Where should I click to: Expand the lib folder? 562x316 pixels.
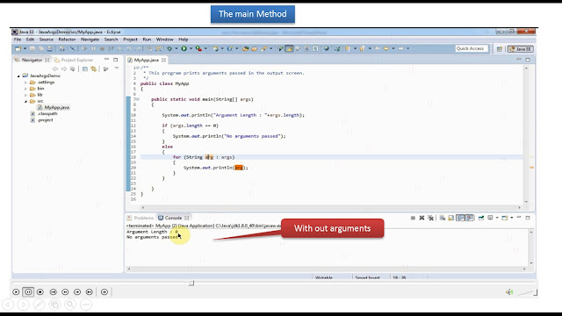pos(25,95)
